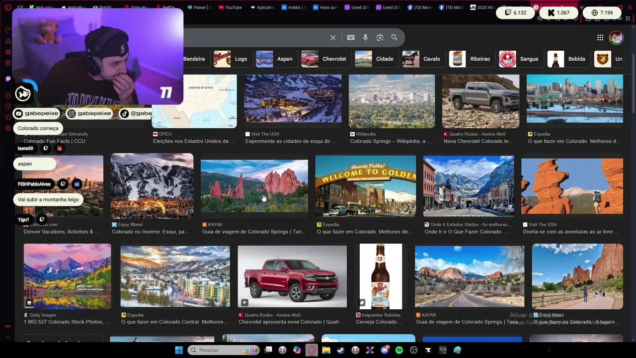Clear the search box with the X icon
The image size is (636, 358).
pos(333,38)
